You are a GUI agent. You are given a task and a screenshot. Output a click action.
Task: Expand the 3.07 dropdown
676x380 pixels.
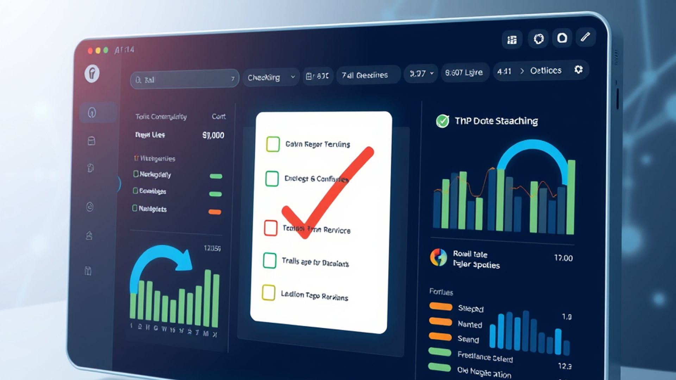tap(421, 73)
